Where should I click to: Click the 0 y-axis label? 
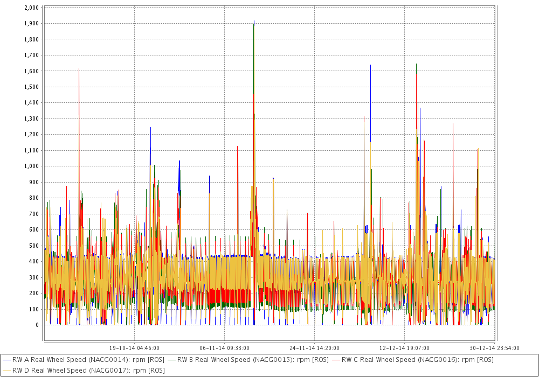click(37, 325)
